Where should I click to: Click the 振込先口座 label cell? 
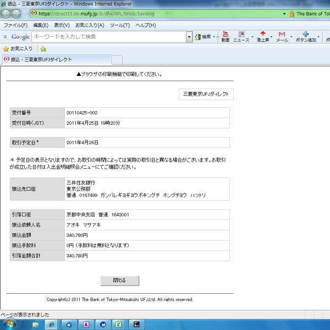(x=37, y=189)
